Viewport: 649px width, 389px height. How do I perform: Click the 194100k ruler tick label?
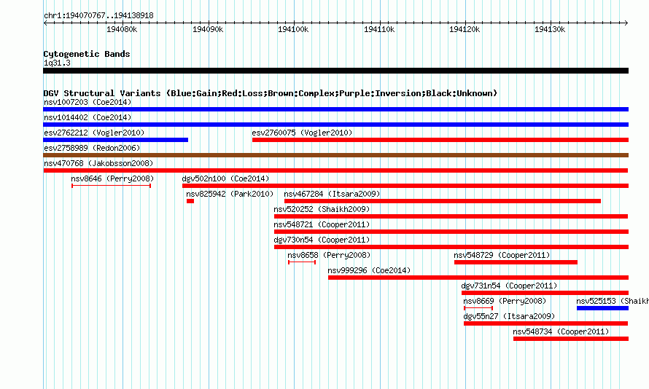click(293, 29)
